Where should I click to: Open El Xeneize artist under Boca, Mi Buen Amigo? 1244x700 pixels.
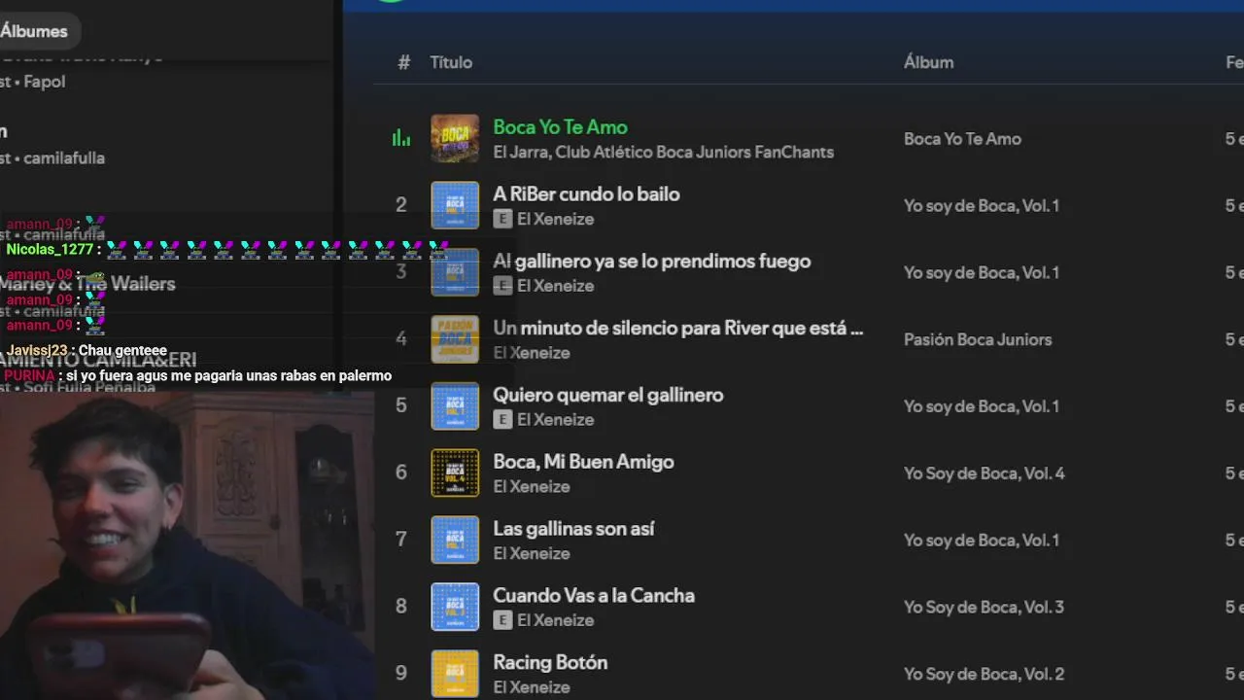pyautogui.click(x=532, y=486)
